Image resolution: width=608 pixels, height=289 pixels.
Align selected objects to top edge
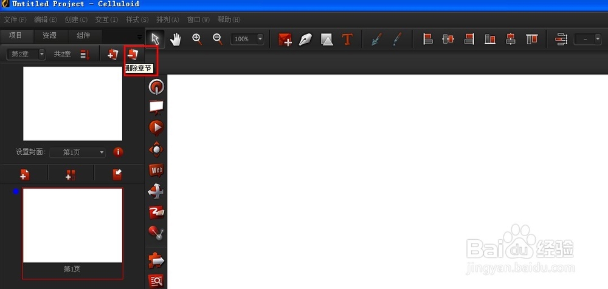point(531,39)
